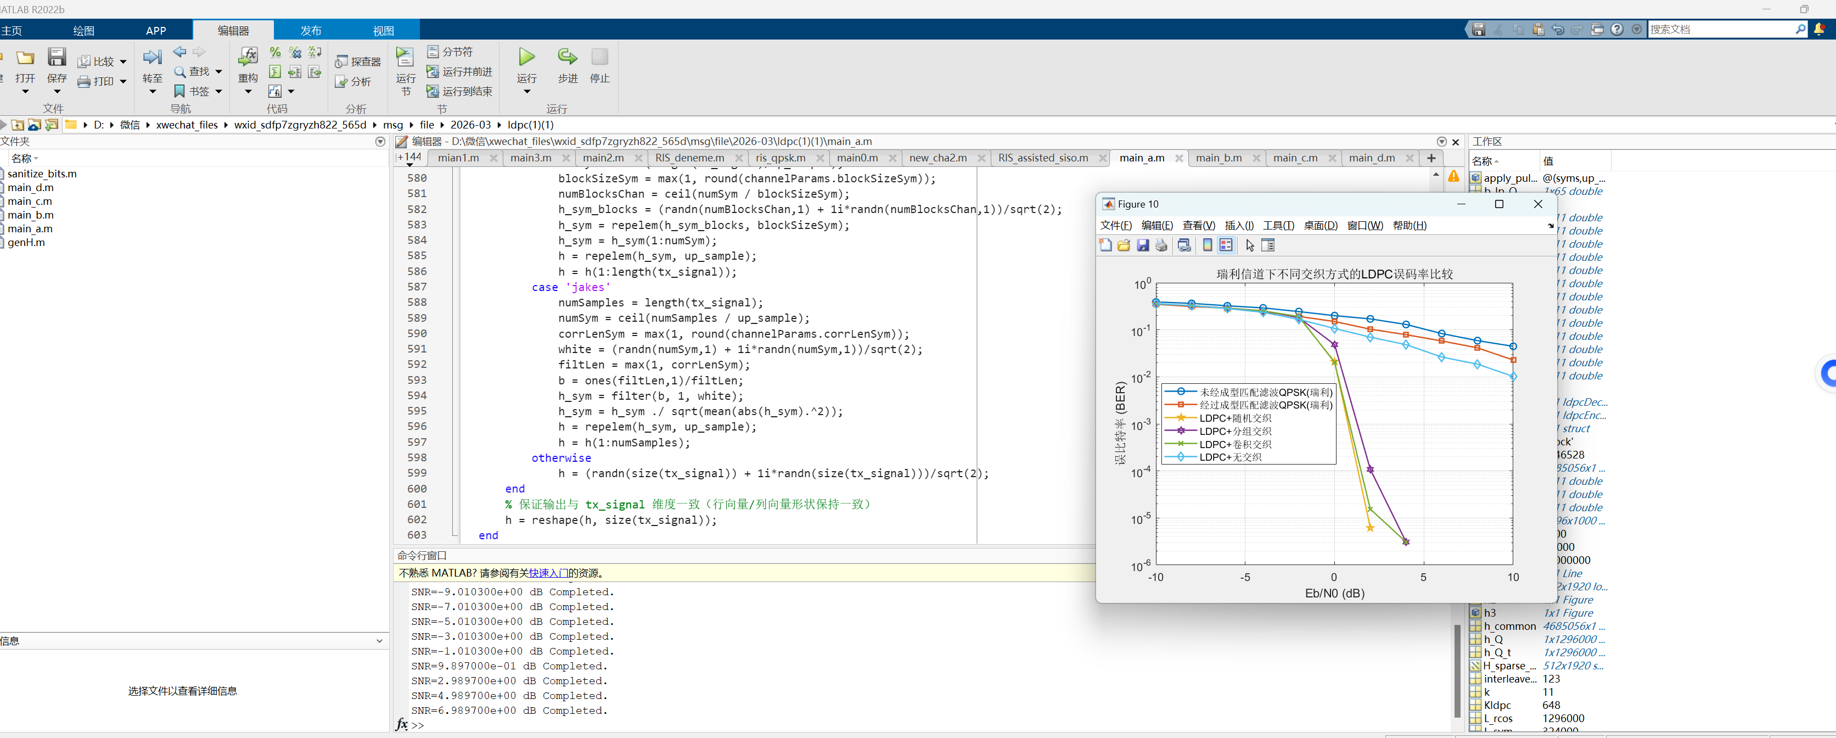Click the smart indent icon
This screenshot has height=738, width=1836.
point(275,72)
